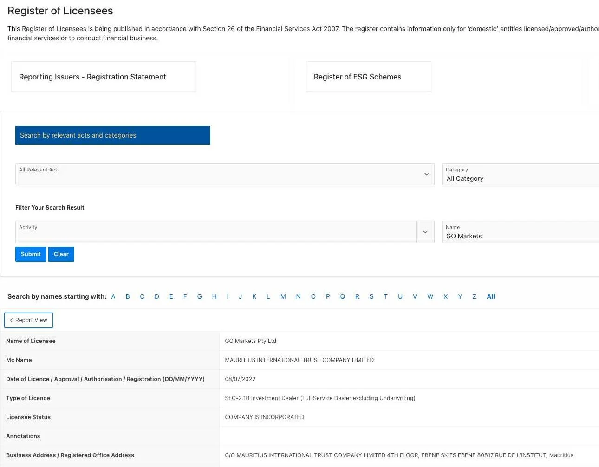
Task: Select the Search by relevant acts and categories tab
Action: 113,135
